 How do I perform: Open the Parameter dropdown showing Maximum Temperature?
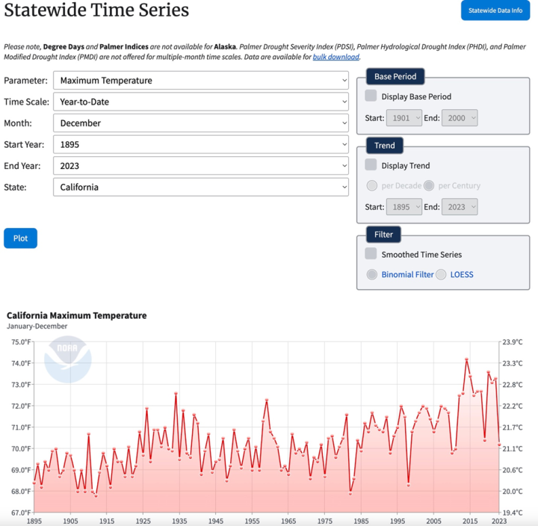coord(200,81)
